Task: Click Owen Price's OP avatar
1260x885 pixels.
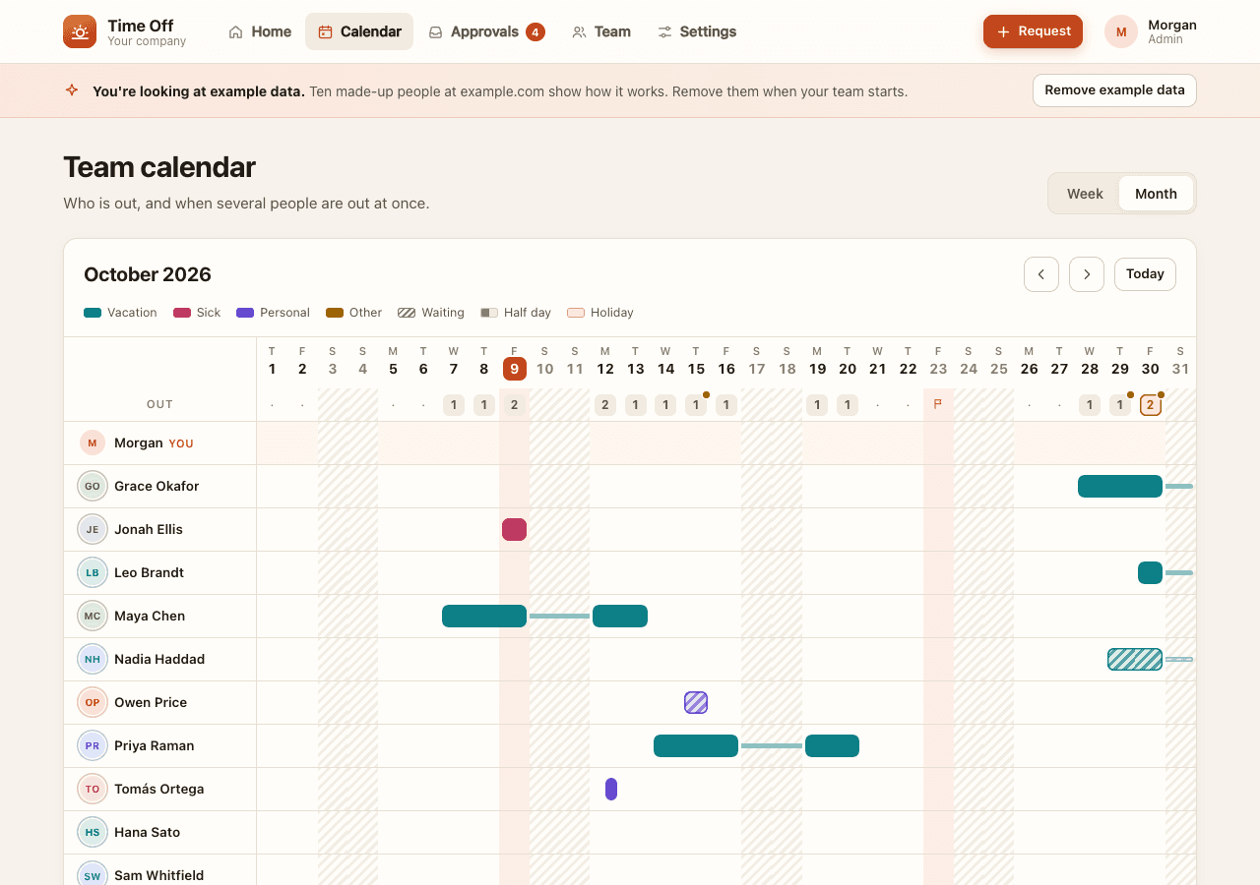Action: coord(93,702)
